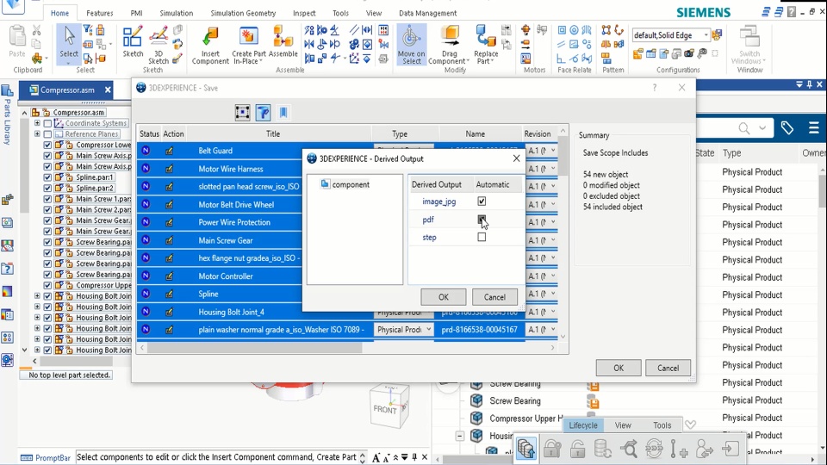This screenshot has width=827, height=465.
Task: Confirm Derived Output dialog with OK
Action: [444, 297]
